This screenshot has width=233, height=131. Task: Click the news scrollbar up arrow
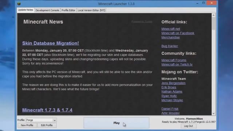[214, 15]
